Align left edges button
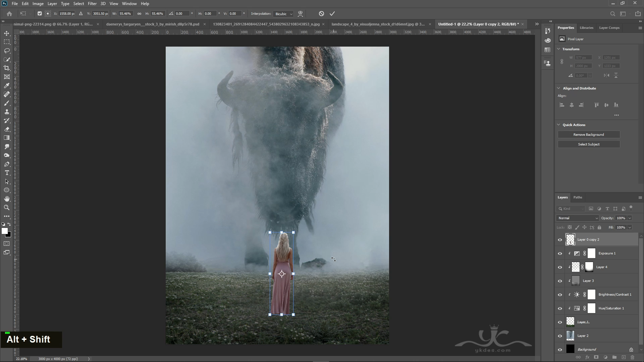This screenshot has width=644, height=362. [562, 105]
